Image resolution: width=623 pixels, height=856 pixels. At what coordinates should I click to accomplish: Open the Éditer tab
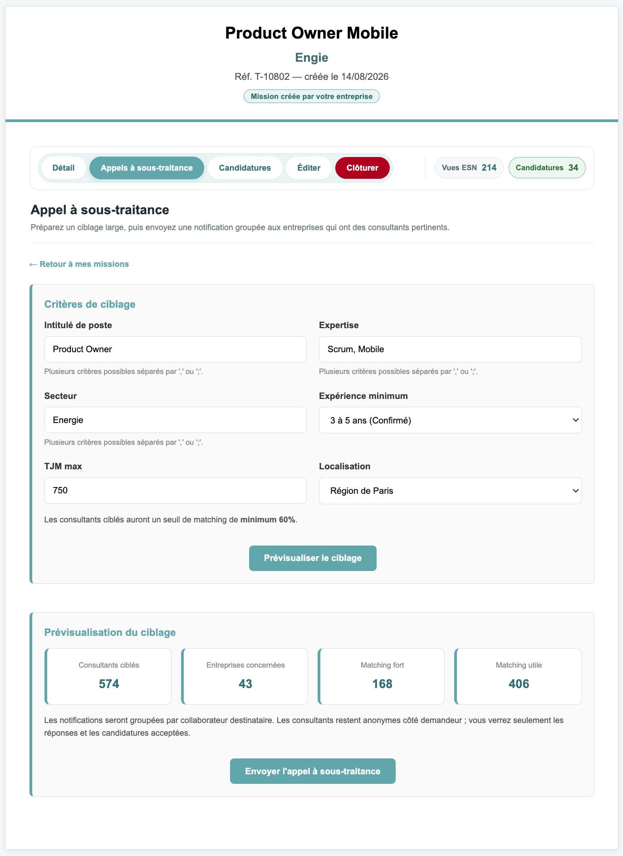309,168
